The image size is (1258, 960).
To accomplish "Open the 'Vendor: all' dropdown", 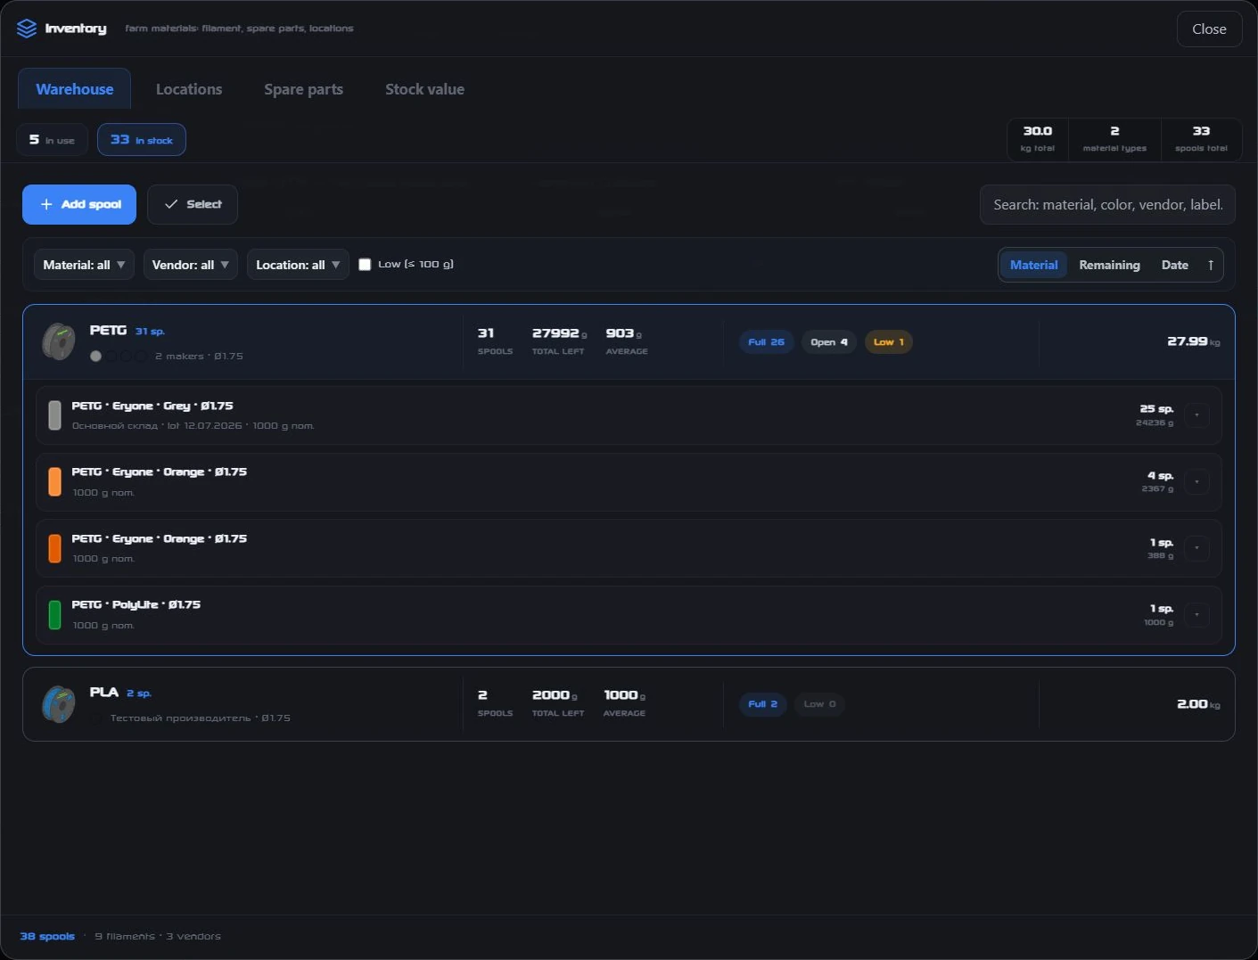I will (191, 265).
